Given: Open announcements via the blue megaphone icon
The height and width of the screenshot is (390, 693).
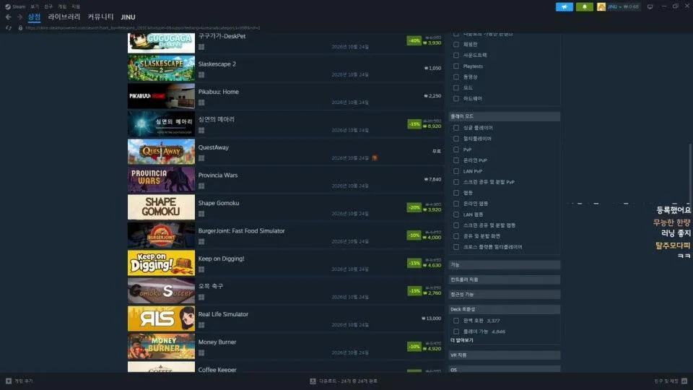Looking at the screenshot, I should click(x=565, y=6).
